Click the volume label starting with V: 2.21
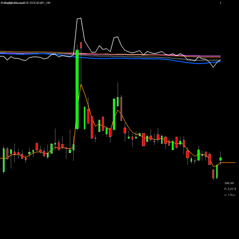 coord(230,189)
